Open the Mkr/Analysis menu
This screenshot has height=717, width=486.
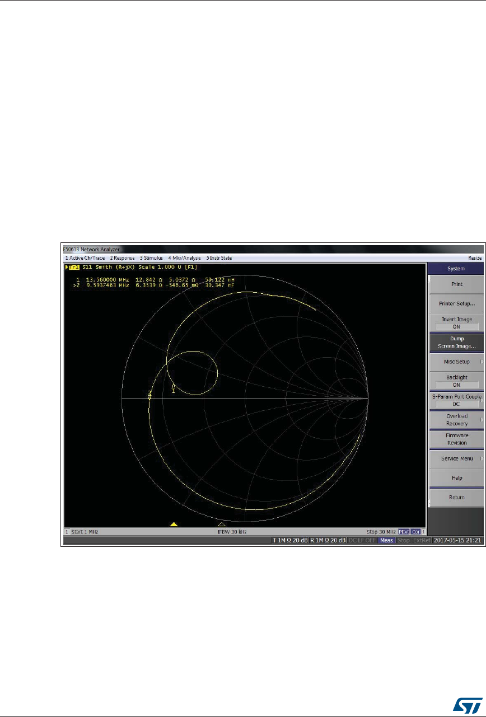(x=185, y=258)
